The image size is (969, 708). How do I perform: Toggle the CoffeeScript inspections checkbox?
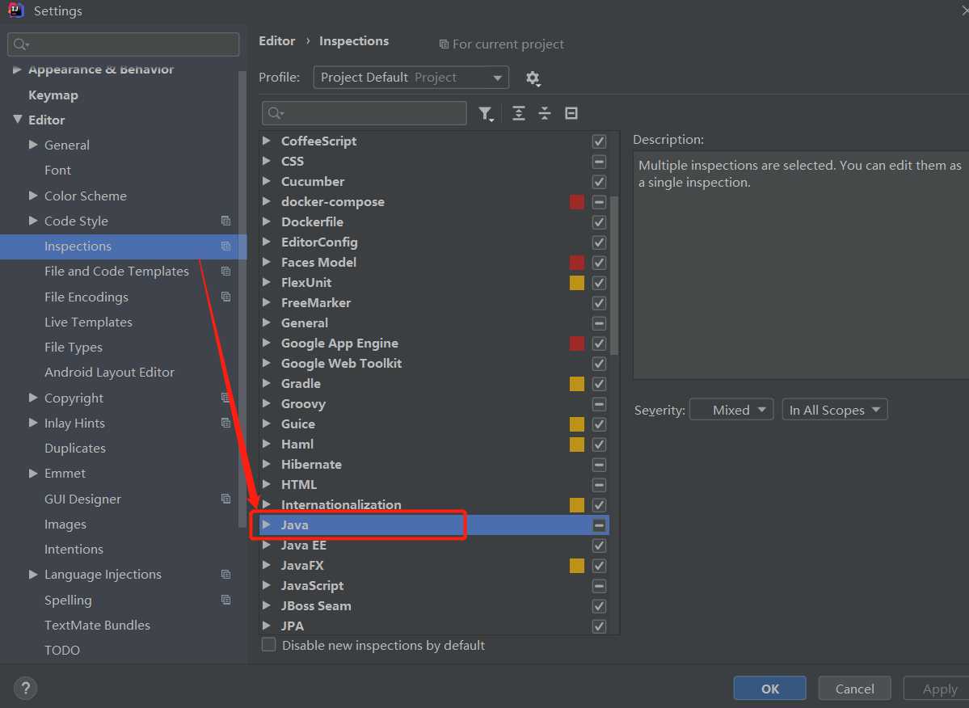[599, 141]
